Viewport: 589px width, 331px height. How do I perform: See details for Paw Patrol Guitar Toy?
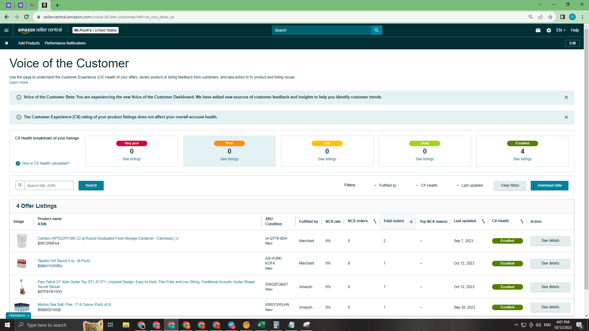[550, 287]
